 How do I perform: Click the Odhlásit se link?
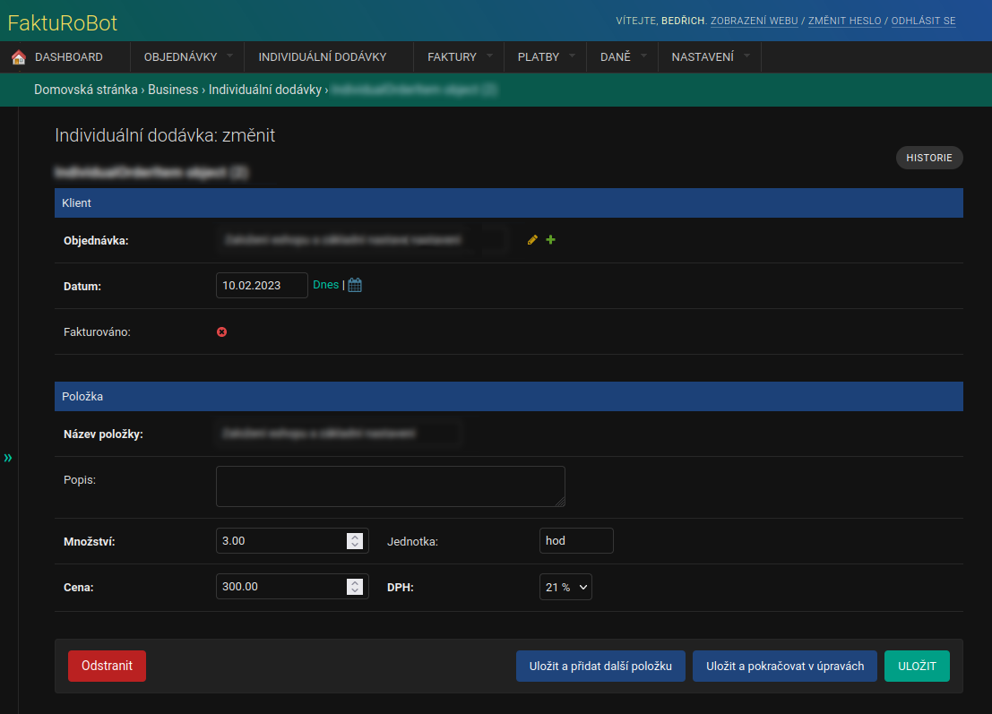click(923, 21)
